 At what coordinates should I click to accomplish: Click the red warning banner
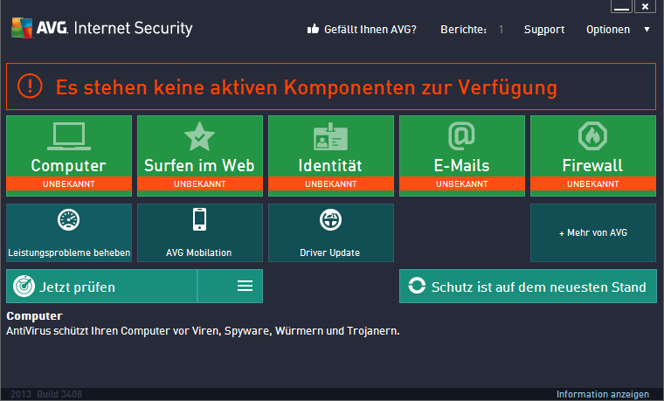(331, 86)
